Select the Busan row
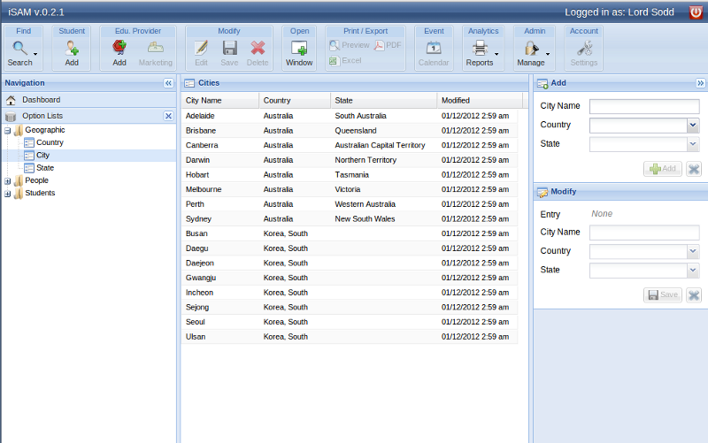Viewport: 708px width, 443px height. pyautogui.click(x=349, y=233)
